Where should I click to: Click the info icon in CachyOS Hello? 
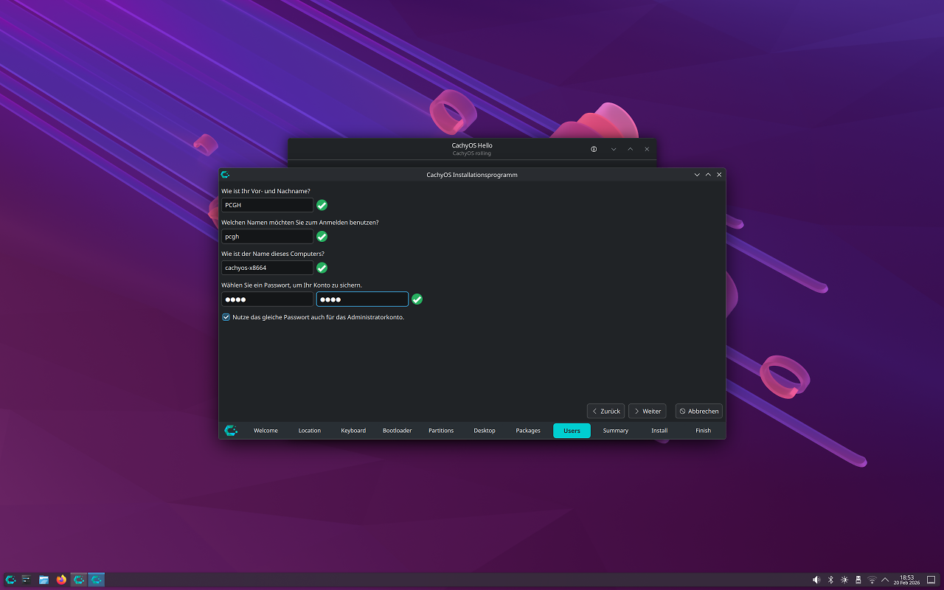tap(594, 149)
